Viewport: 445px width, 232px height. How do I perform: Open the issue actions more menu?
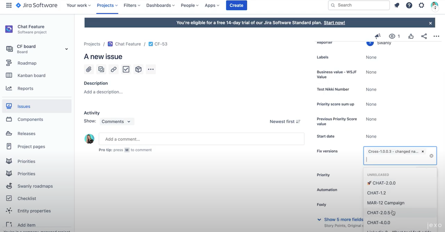(x=437, y=36)
